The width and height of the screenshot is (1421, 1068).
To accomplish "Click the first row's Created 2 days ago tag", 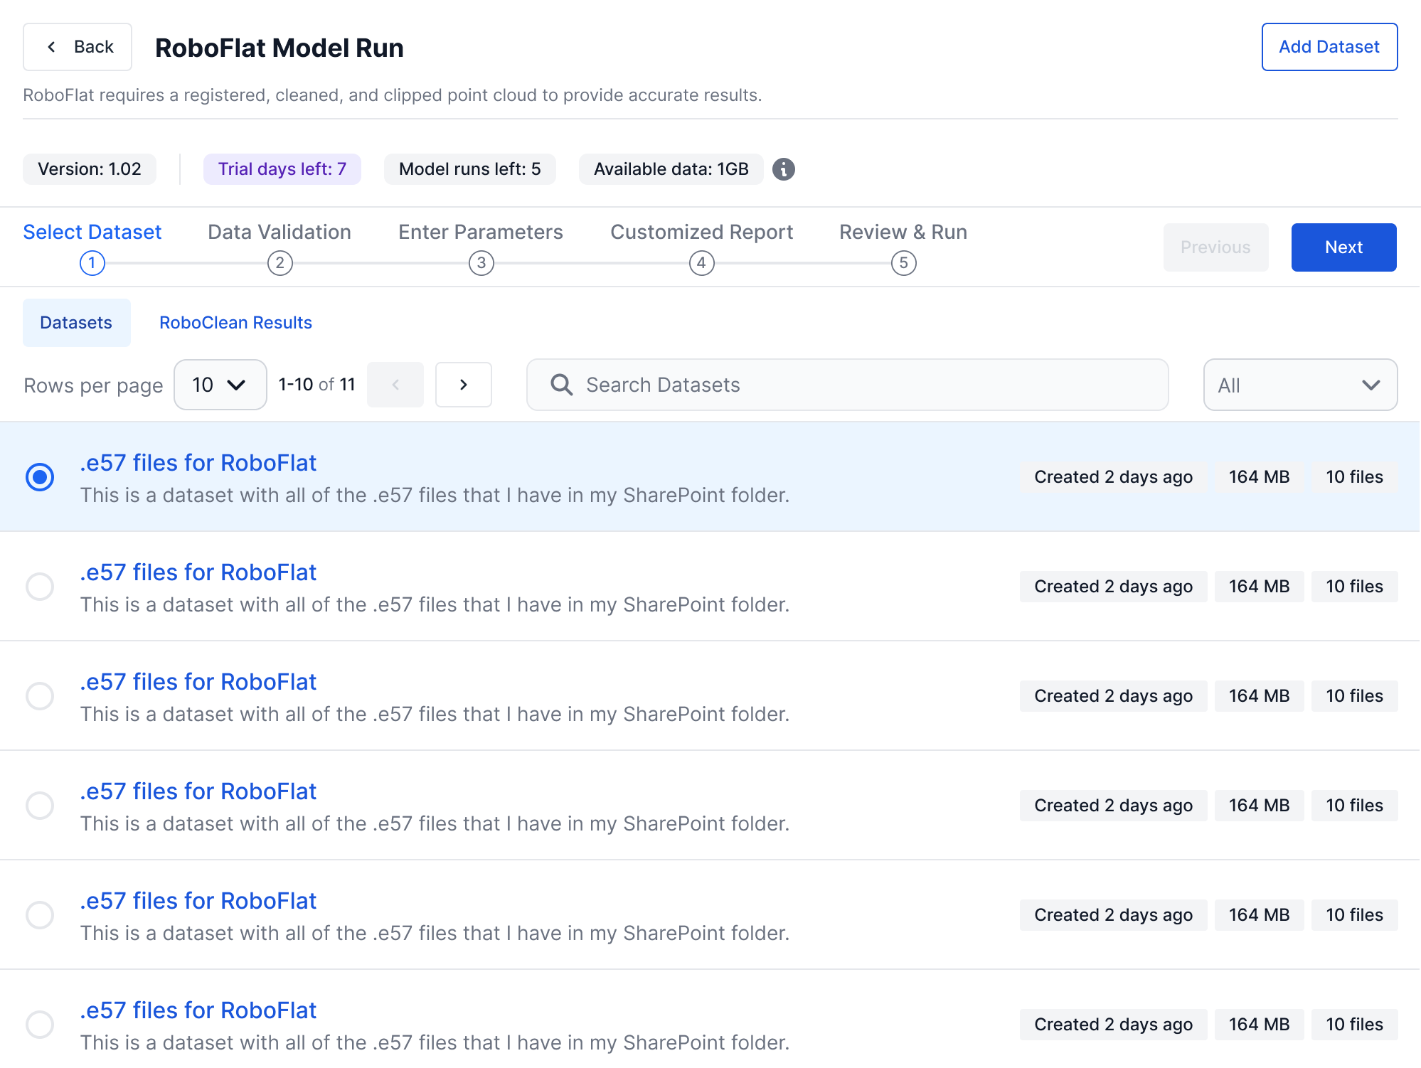I will [x=1114, y=477].
